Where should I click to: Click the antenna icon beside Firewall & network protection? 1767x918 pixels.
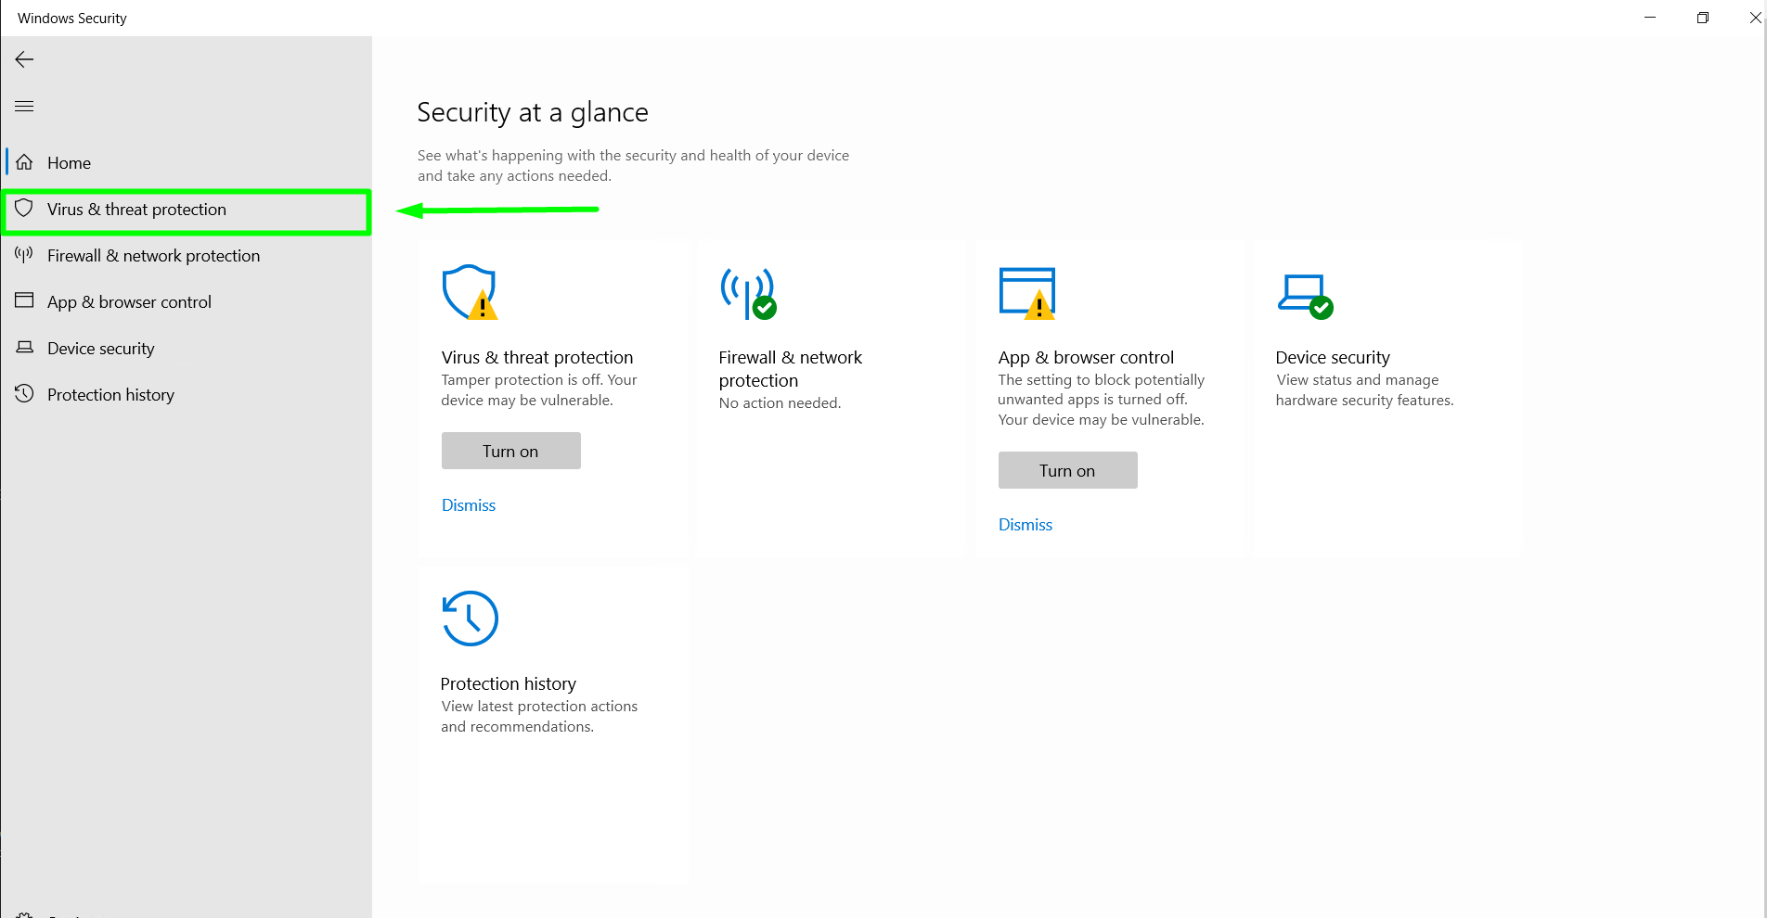25,254
